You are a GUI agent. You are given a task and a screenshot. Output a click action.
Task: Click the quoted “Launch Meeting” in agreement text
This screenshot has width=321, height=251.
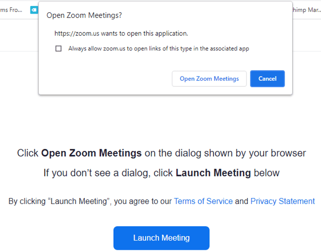pyautogui.click(x=80, y=201)
